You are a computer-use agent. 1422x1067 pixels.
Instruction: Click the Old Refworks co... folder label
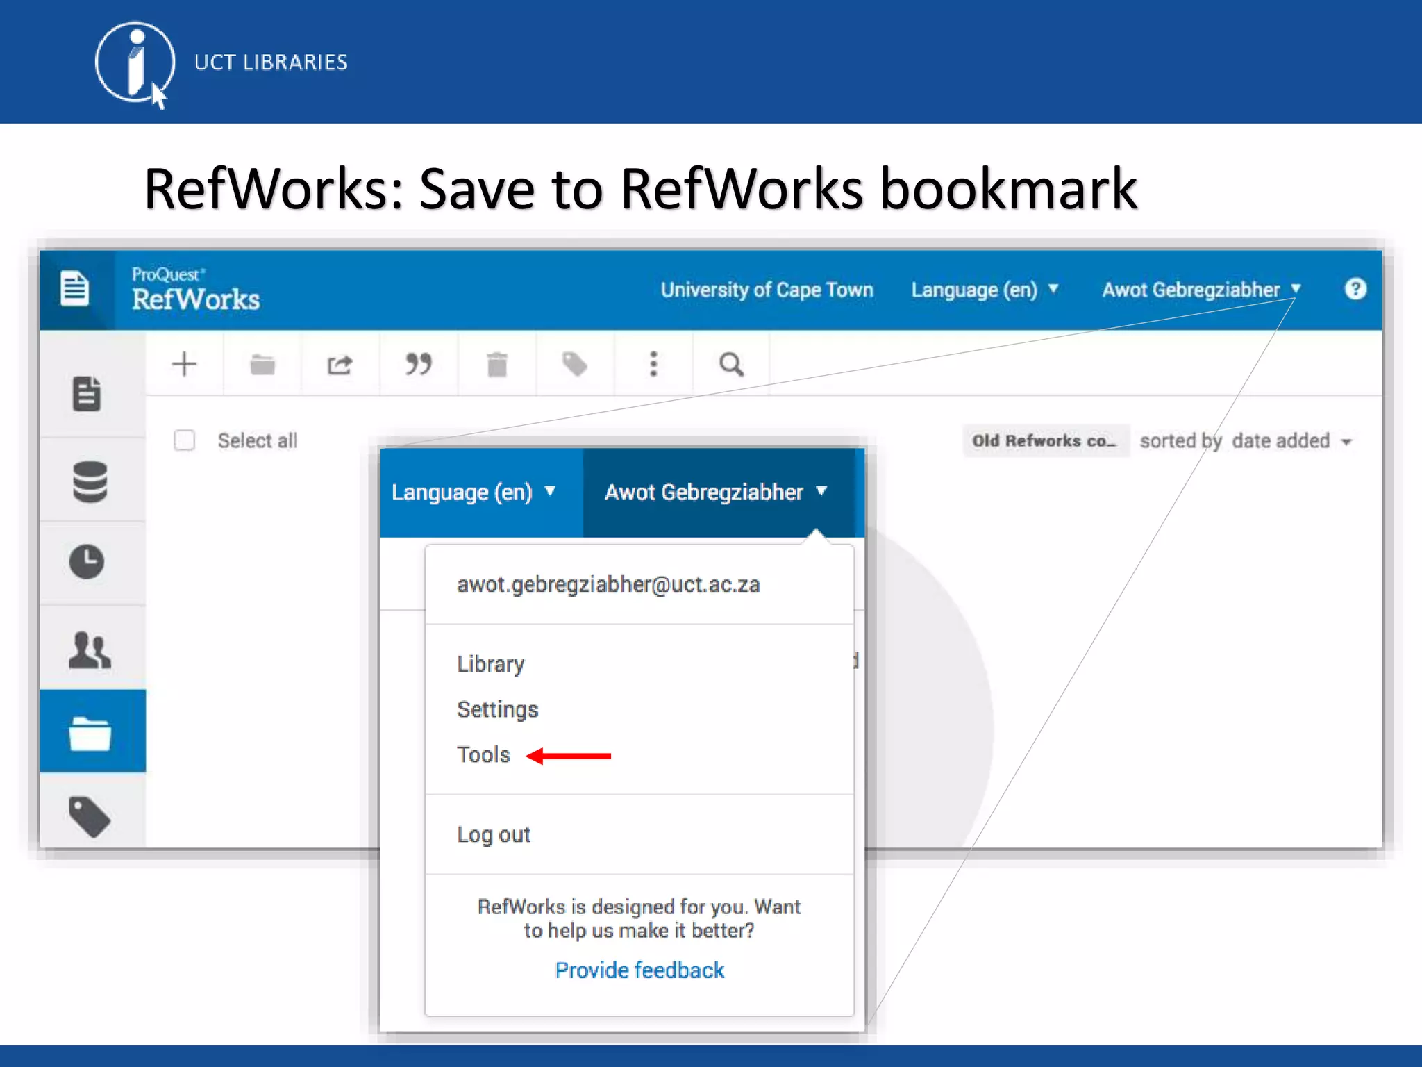coord(1046,441)
